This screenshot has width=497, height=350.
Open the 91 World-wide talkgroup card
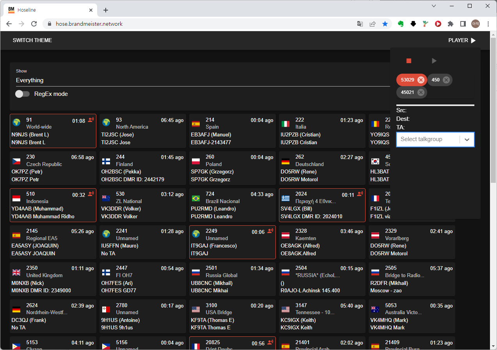click(53, 131)
